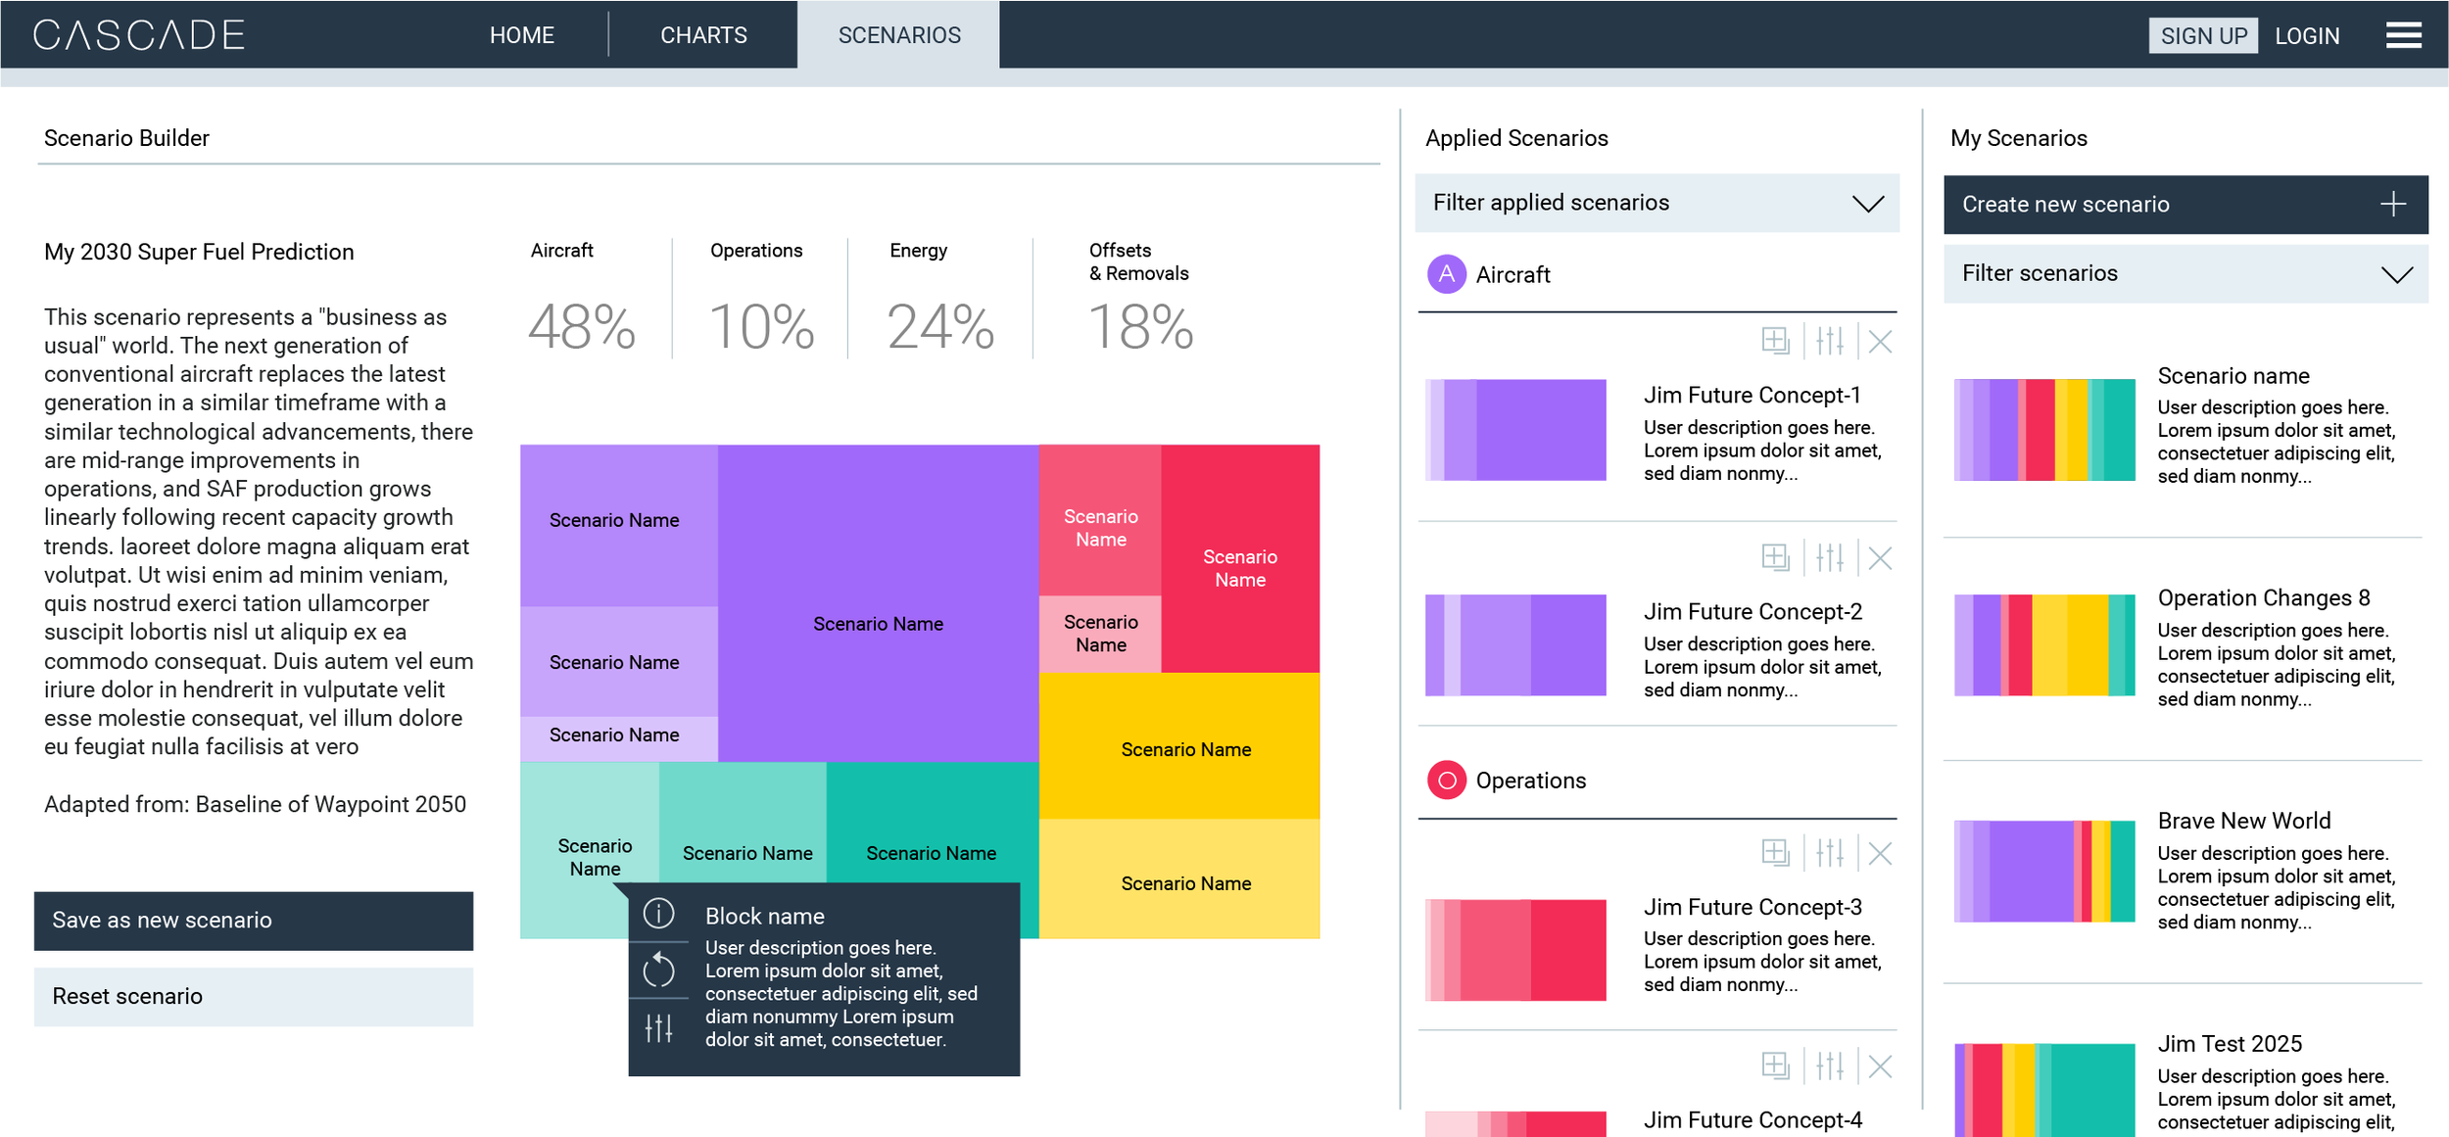Switch to the CHARTS tab
Image resolution: width=2449 pixels, height=1137 pixels.
tap(703, 35)
